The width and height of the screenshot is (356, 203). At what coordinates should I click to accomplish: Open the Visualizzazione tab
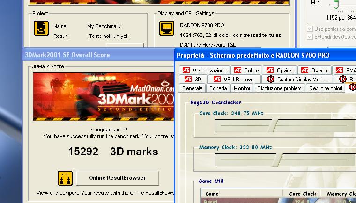pyautogui.click(x=205, y=70)
